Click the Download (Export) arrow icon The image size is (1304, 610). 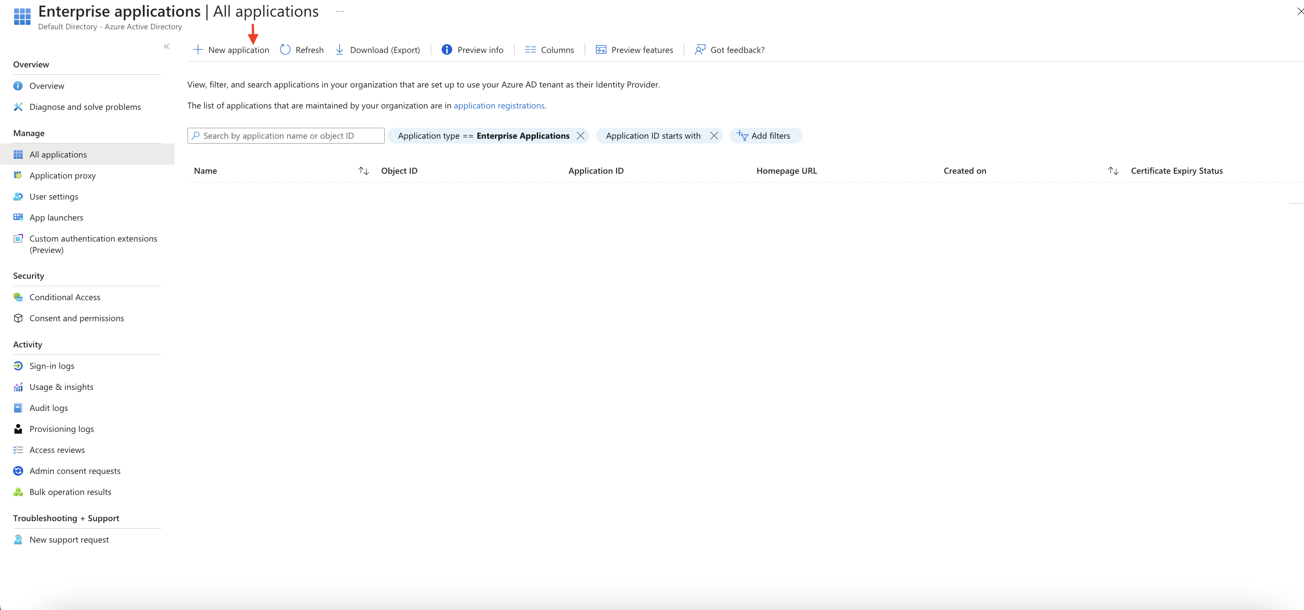(x=340, y=49)
